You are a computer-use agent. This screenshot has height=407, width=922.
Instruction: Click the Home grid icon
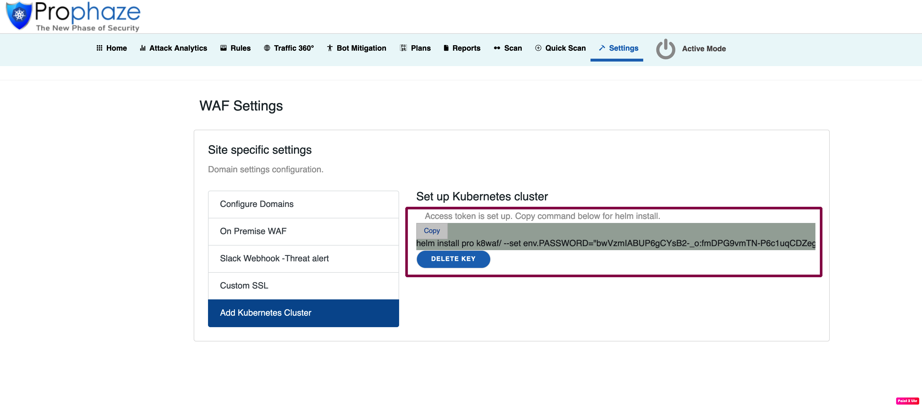99,48
